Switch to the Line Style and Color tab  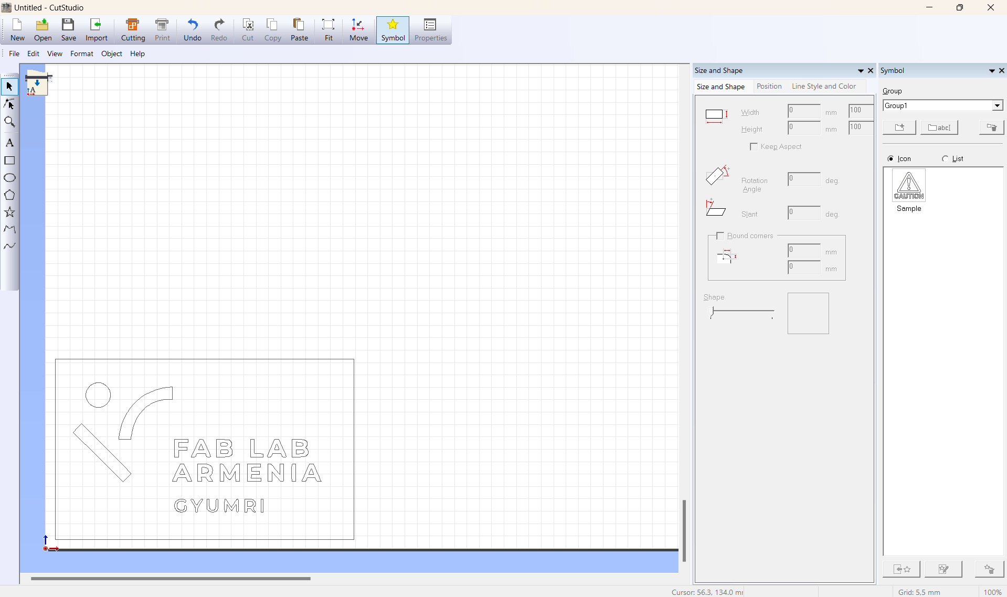(823, 87)
